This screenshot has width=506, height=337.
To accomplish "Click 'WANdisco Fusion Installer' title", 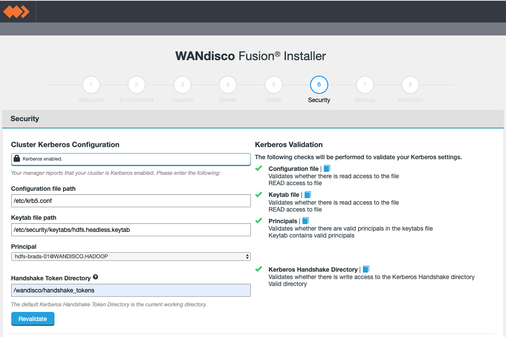I will [251, 56].
